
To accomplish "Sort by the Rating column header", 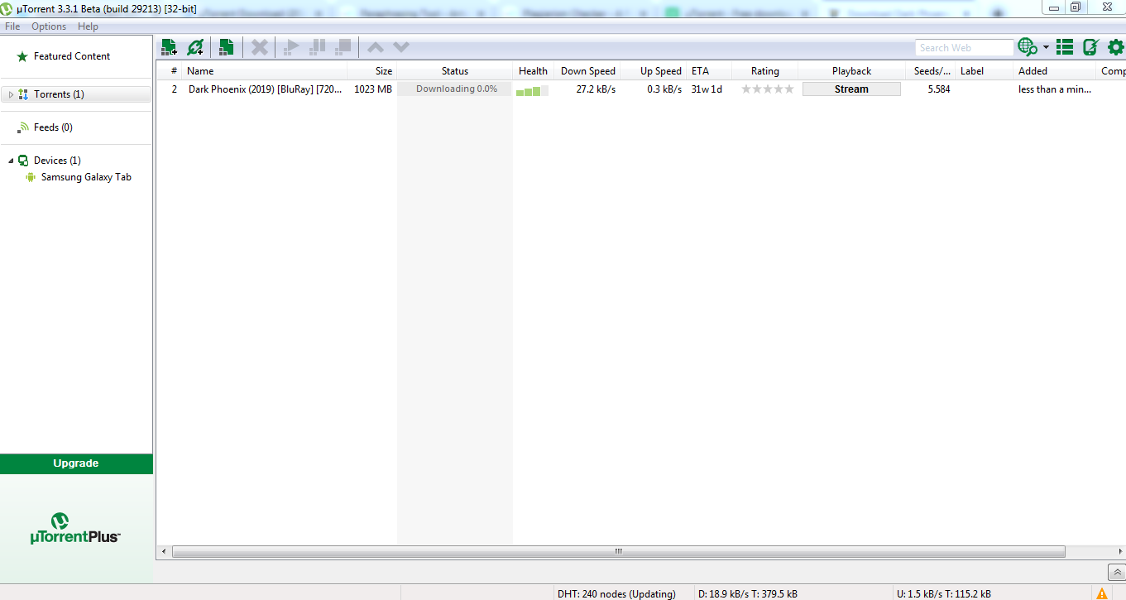I will click(765, 71).
